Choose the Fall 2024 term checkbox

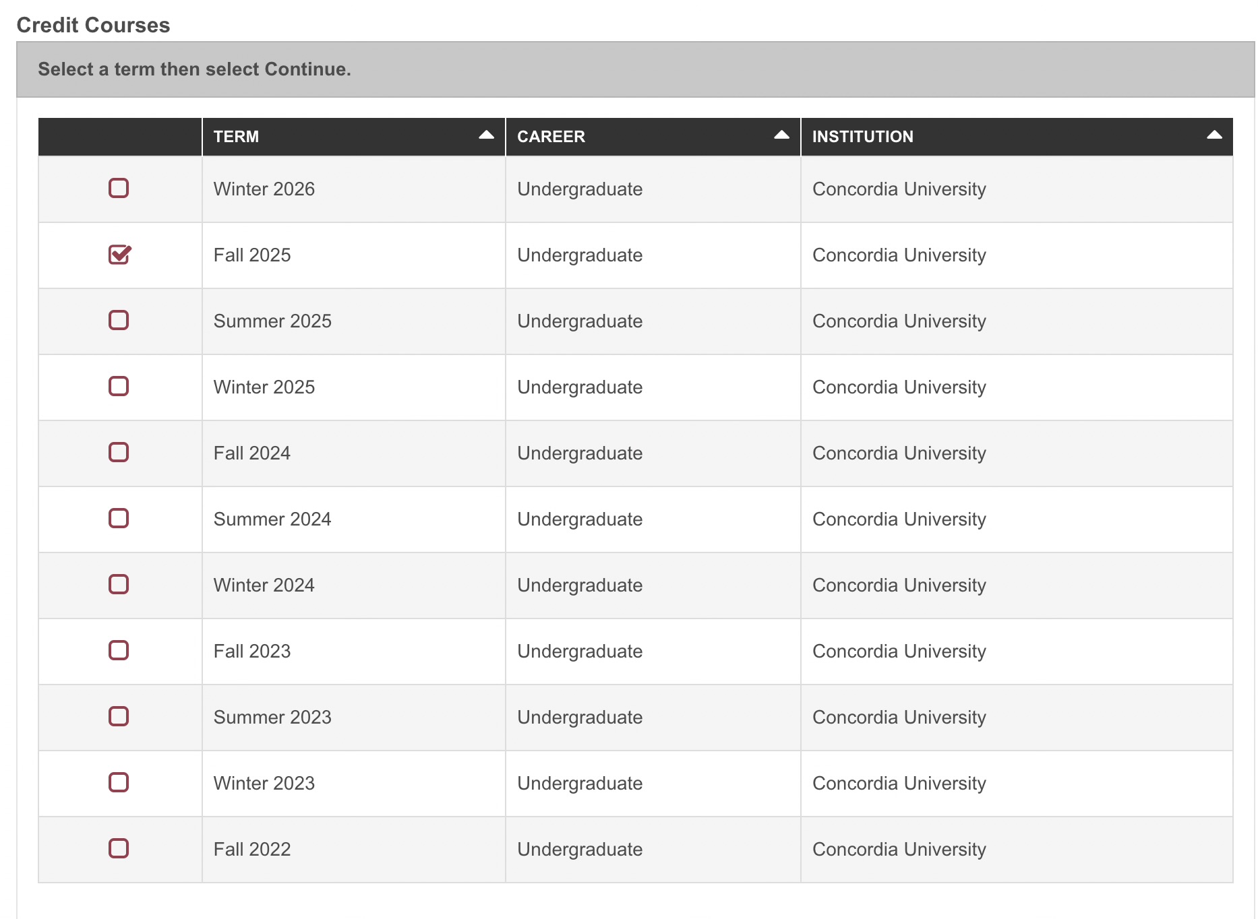(x=119, y=452)
